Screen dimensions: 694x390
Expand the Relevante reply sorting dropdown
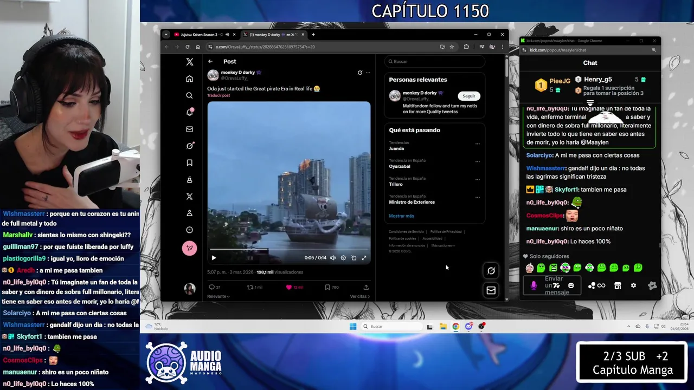pyautogui.click(x=219, y=296)
